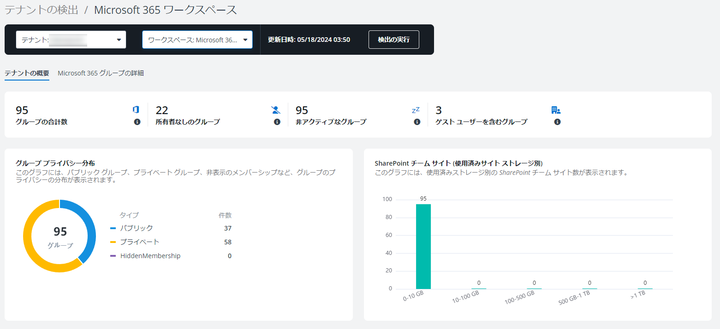Click パブリック count value 37
Viewport: 720px width, 329px height.
[x=228, y=228]
